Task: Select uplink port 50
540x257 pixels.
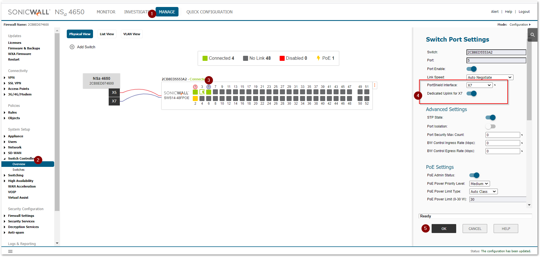Action: [x=360, y=99]
